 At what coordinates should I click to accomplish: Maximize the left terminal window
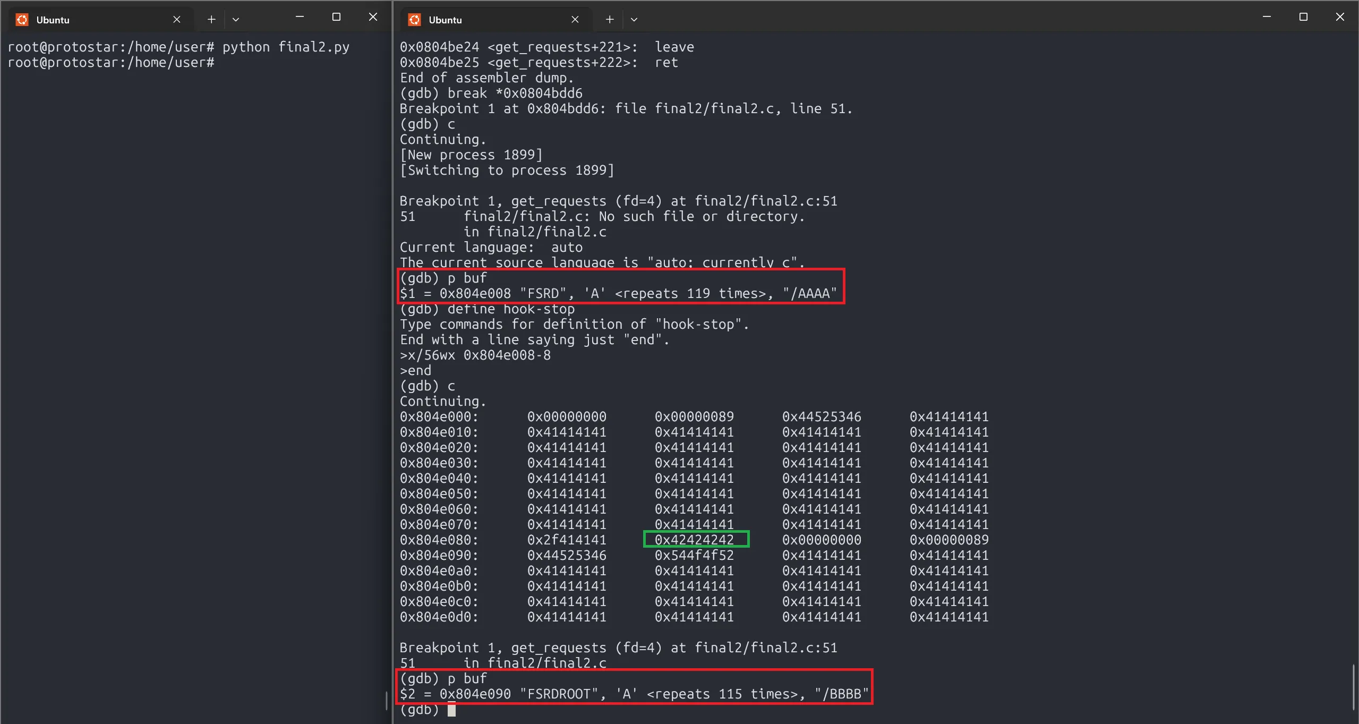(x=336, y=17)
